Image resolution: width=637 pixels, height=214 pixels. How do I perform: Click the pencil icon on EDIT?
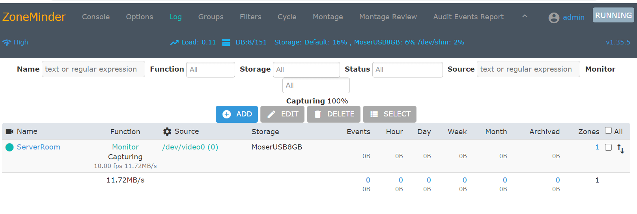[271, 114]
